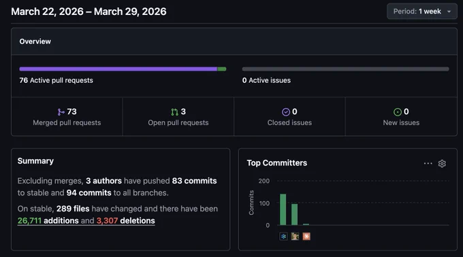Click the gray active issues bar
The image size is (463, 257).
pyautogui.click(x=345, y=69)
